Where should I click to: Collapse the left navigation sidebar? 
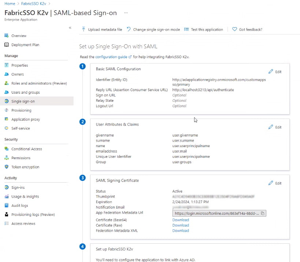coord(70,28)
